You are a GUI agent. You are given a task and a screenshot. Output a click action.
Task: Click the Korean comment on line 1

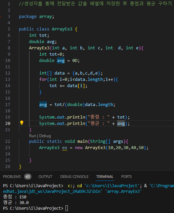[95, 4]
